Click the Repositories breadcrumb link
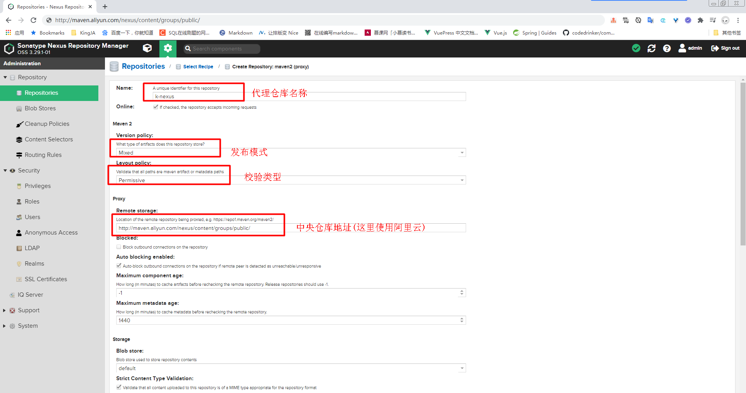The image size is (746, 393). click(143, 66)
